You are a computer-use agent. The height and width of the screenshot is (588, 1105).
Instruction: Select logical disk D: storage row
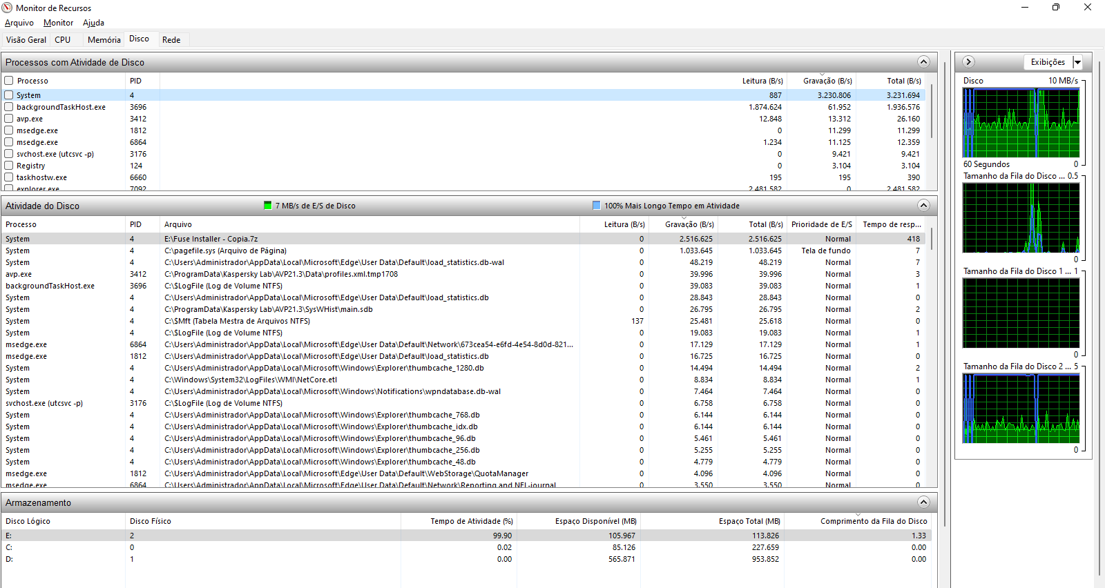(466, 559)
